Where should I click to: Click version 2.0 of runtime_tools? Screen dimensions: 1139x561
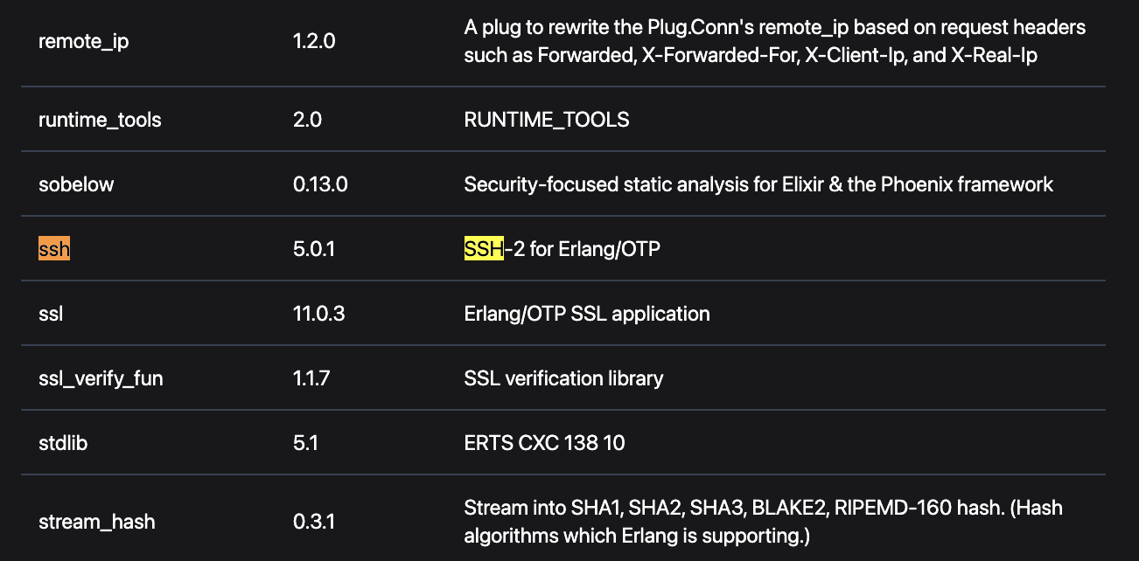(x=307, y=120)
